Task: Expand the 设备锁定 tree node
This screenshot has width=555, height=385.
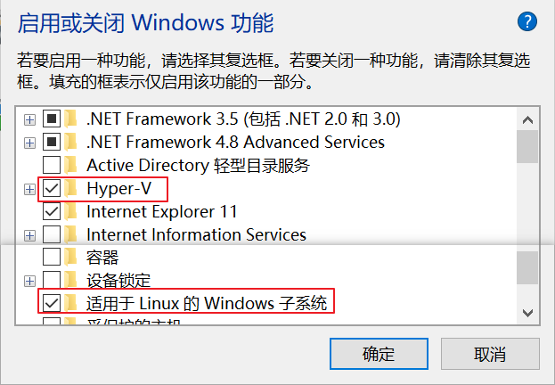Action: [29, 282]
